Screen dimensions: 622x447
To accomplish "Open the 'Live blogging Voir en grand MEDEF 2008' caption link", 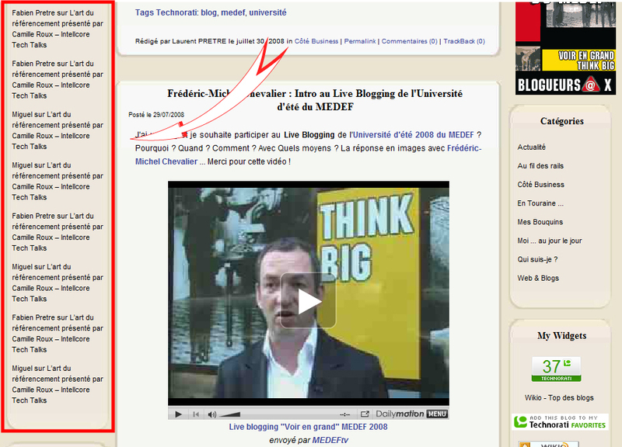I will tap(308, 427).
